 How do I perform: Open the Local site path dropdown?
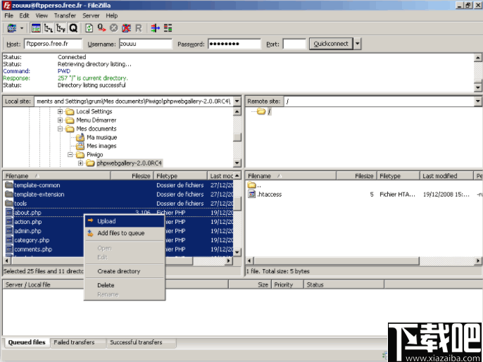[x=237, y=101]
